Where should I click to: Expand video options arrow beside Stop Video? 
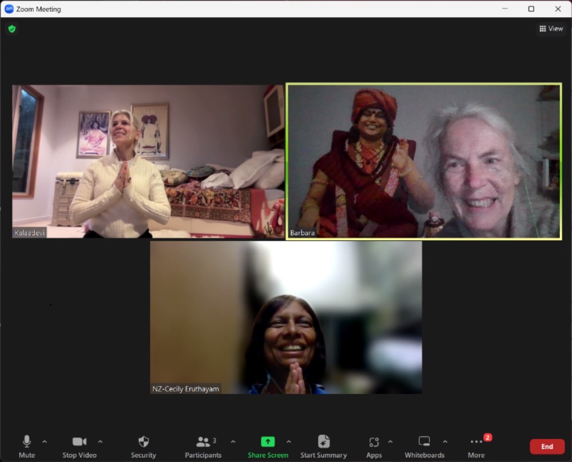(x=101, y=441)
